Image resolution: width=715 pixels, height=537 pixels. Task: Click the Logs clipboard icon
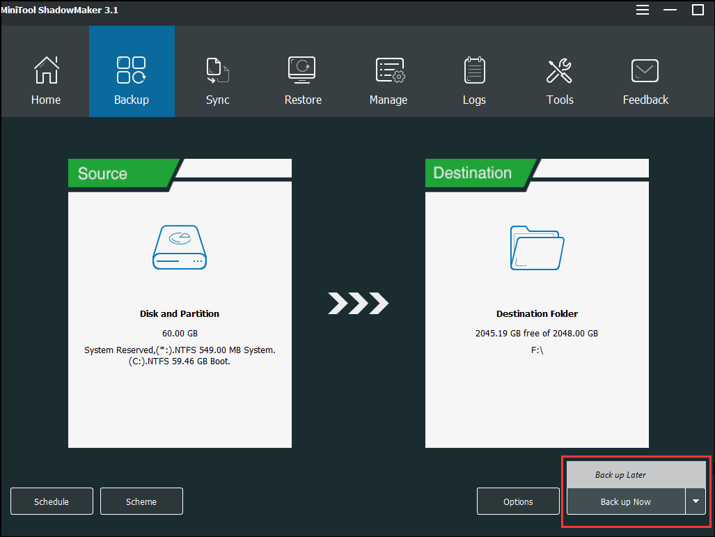pos(474,70)
